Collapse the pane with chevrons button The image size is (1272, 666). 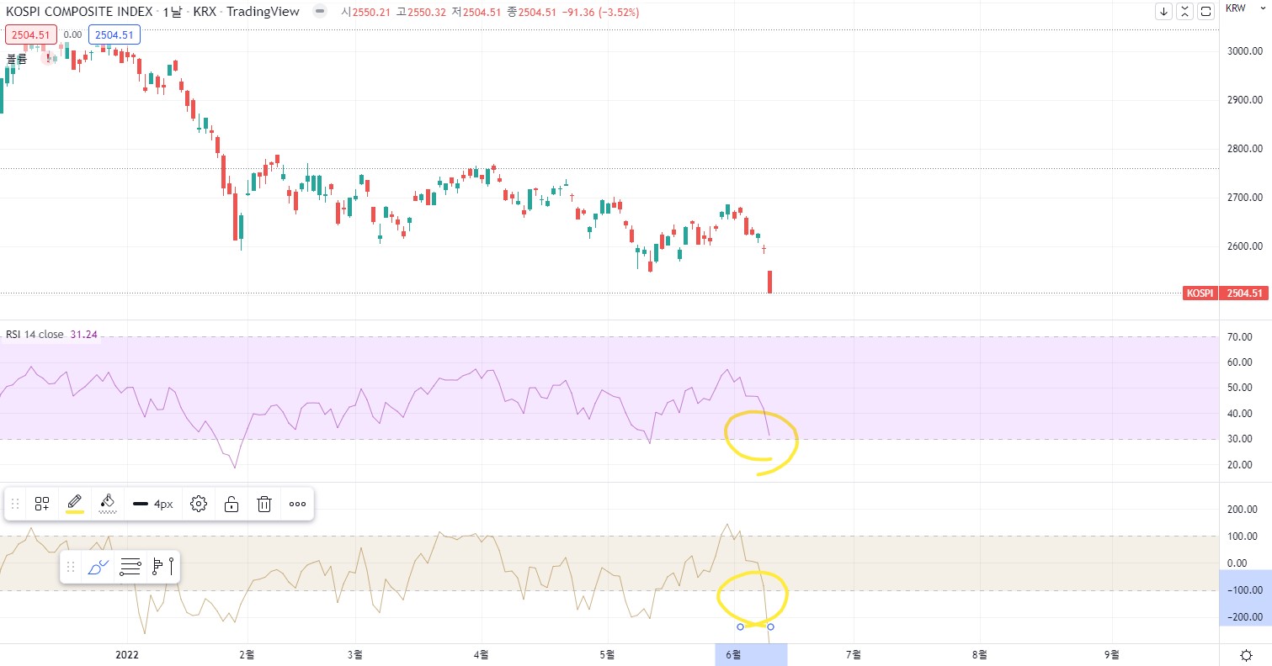pyautogui.click(x=1185, y=11)
